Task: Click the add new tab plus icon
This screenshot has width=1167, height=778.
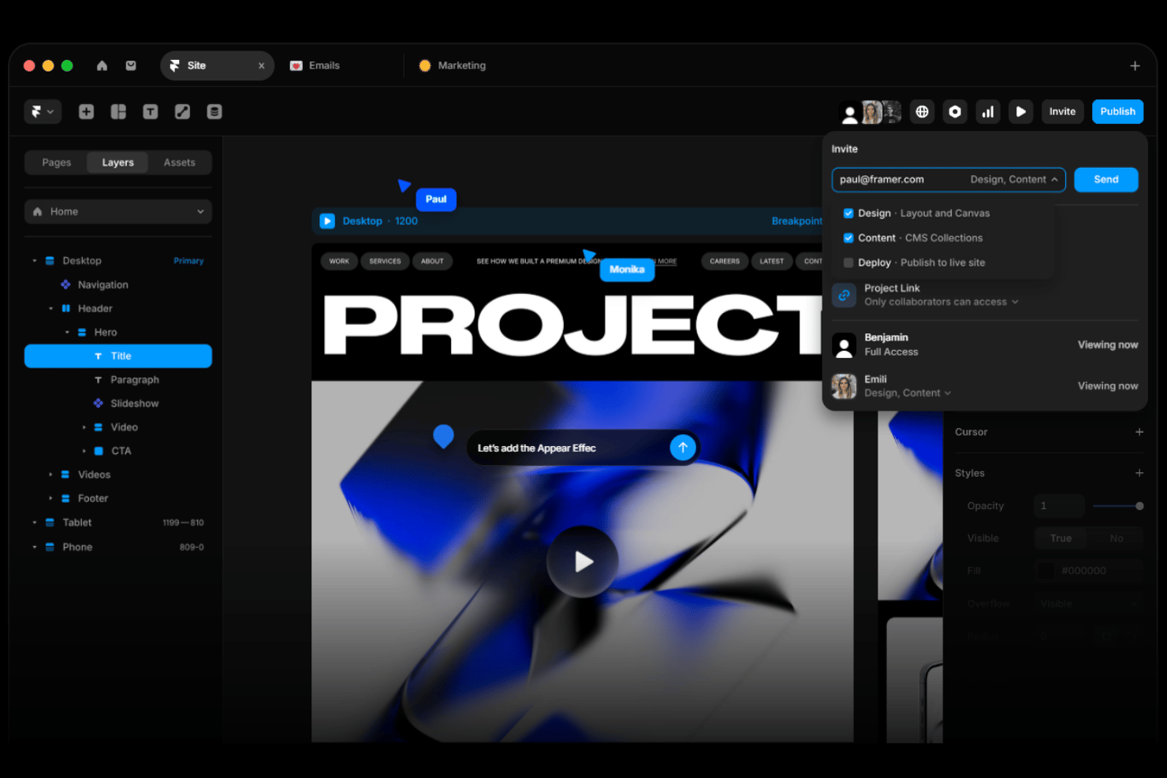Action: click(x=1135, y=66)
